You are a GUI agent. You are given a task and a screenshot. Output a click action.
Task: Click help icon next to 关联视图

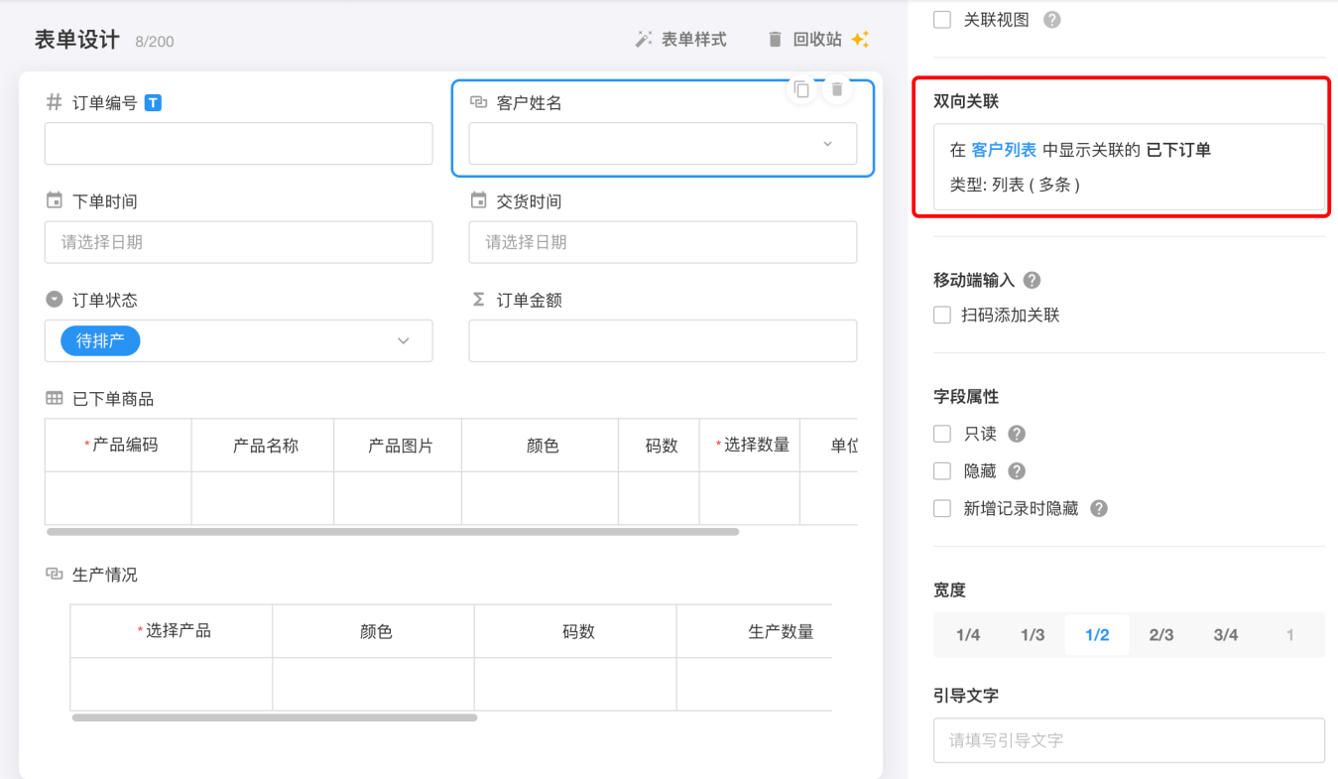1052,20
